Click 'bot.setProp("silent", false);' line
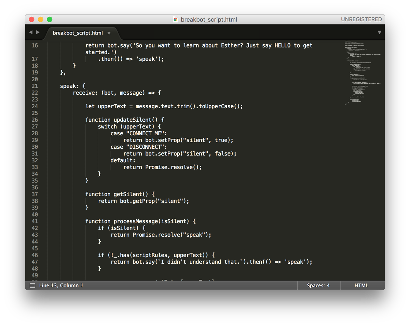The image size is (410, 326). click(180, 154)
